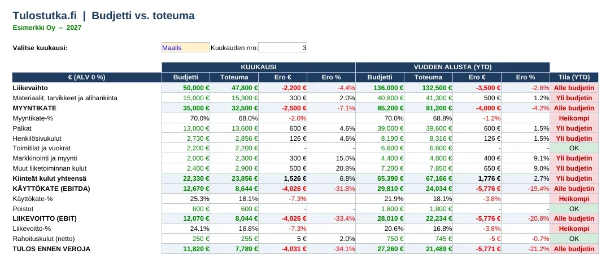Select the LIIKEVOITTO (EBIT) row label
Viewport: 610px width, 259px height.
(45, 218)
